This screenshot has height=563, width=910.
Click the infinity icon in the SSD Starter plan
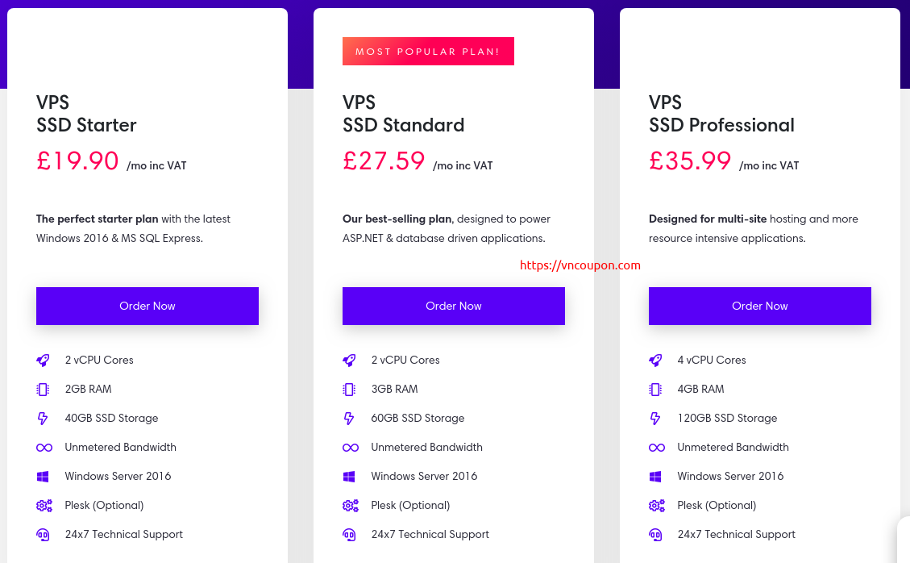point(44,448)
